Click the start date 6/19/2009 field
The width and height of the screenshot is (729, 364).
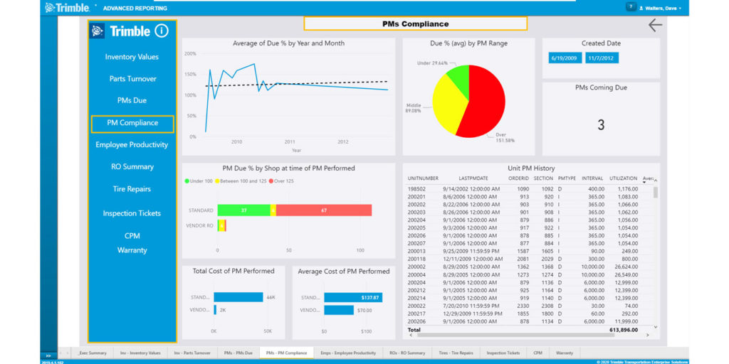coord(565,58)
